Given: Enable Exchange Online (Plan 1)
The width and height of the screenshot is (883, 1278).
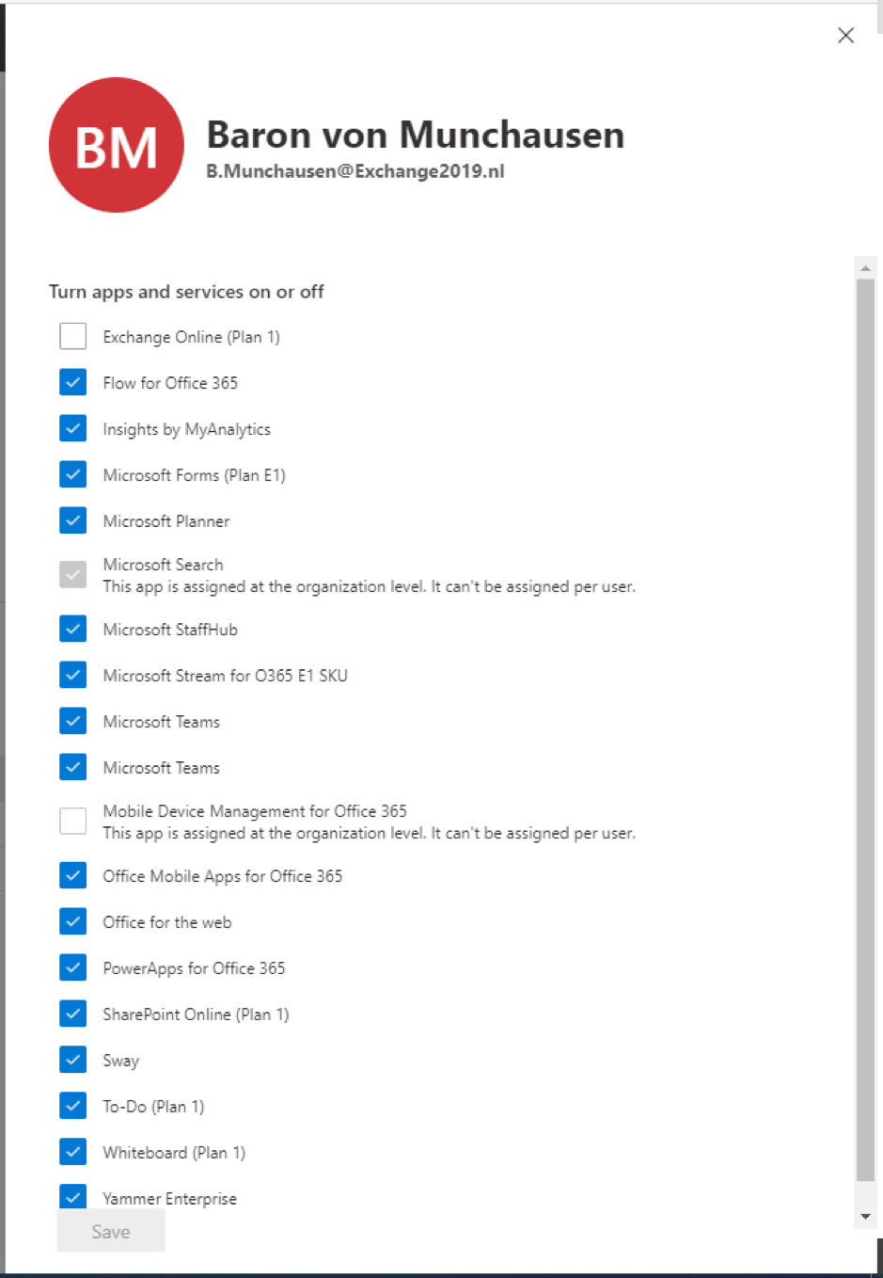Looking at the screenshot, I should point(72,335).
